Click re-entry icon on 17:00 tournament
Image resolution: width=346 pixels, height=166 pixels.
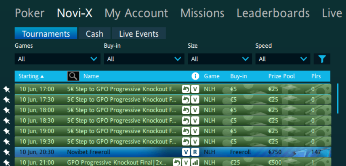click(186, 89)
